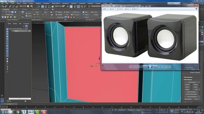Switch to the Object Paint ribbon tab

point(35,9)
